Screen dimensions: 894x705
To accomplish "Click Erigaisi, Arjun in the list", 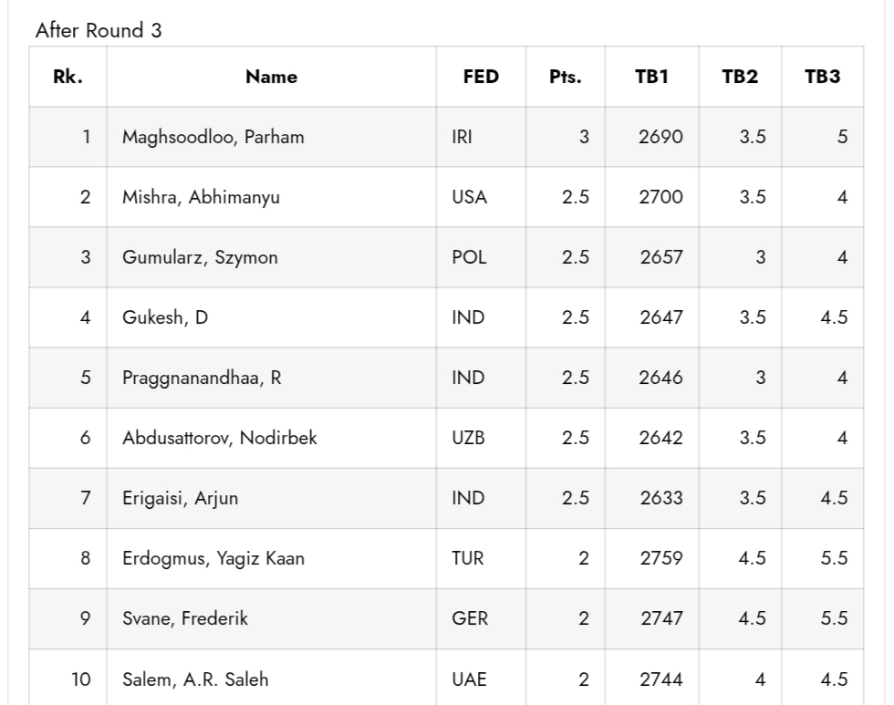I will (x=181, y=499).
